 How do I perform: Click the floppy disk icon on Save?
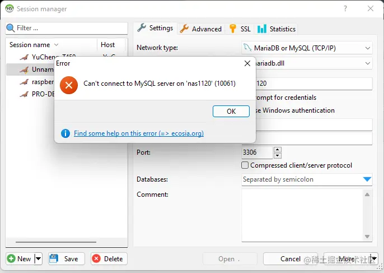click(54, 258)
